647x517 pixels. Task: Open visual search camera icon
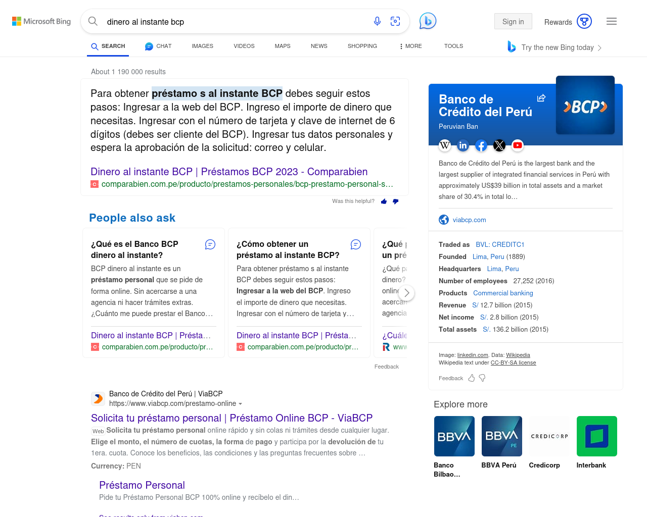tap(395, 21)
